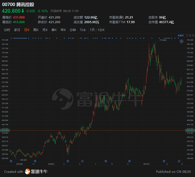Click earnings marker between 7 and 9

(106, 161)
